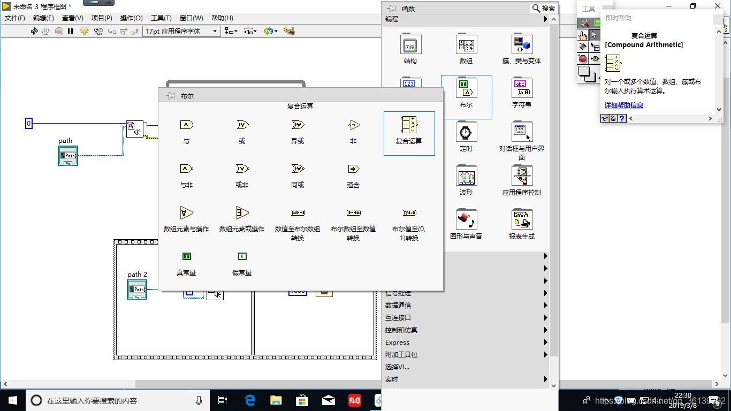Select the 同或 (XNOR) Boolean function
Image resolution: width=731 pixels, height=411 pixels.
point(298,175)
